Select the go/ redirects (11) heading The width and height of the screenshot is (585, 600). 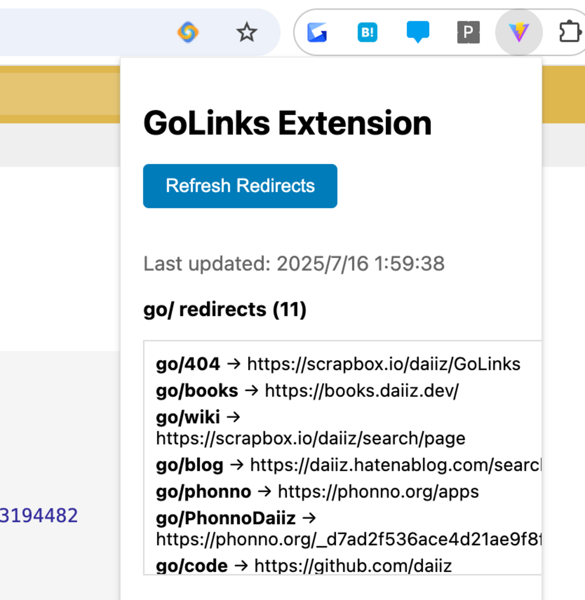pyautogui.click(x=224, y=309)
